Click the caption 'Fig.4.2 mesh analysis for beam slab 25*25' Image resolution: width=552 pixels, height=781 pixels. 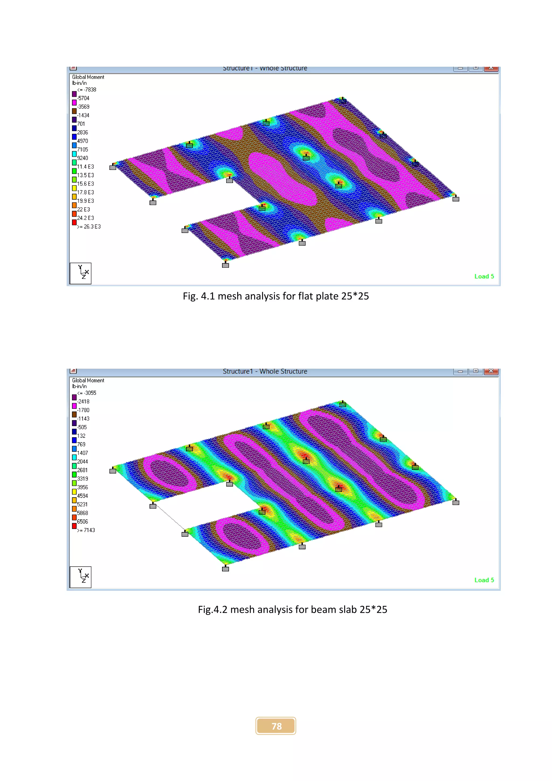(x=293, y=609)
